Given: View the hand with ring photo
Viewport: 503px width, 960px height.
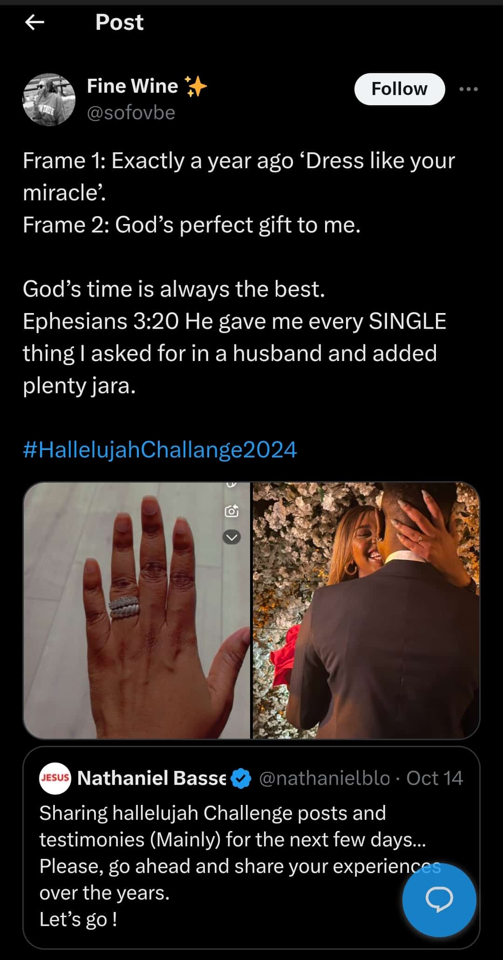Looking at the screenshot, I should pos(137,610).
